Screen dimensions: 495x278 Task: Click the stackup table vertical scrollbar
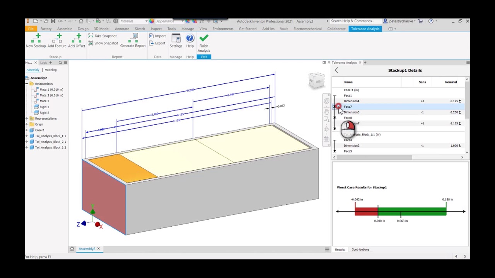[467, 100]
